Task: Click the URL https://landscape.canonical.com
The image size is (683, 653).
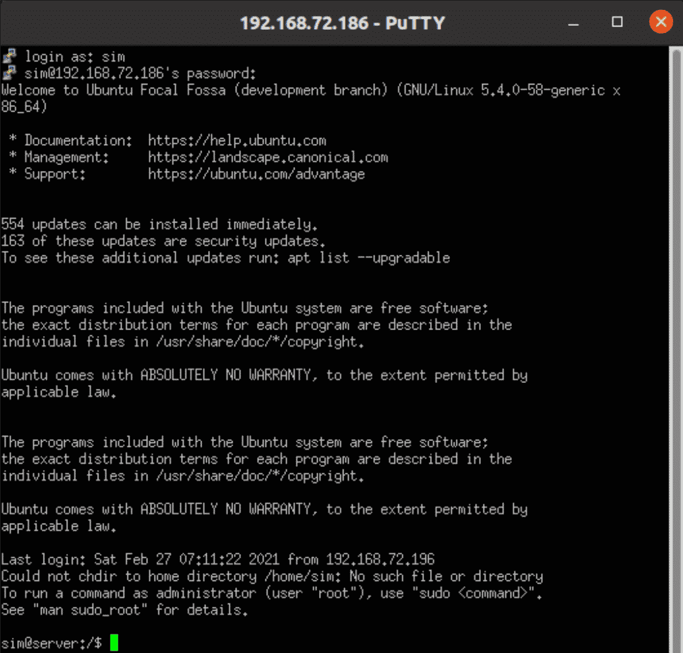Action: tap(268, 157)
